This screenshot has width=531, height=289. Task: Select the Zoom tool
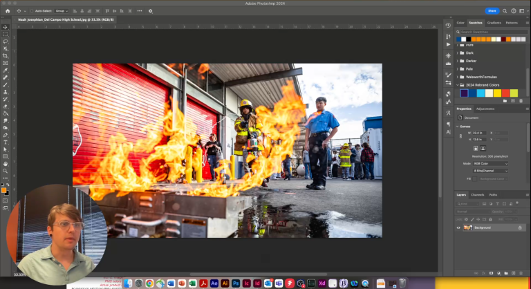click(x=5, y=171)
